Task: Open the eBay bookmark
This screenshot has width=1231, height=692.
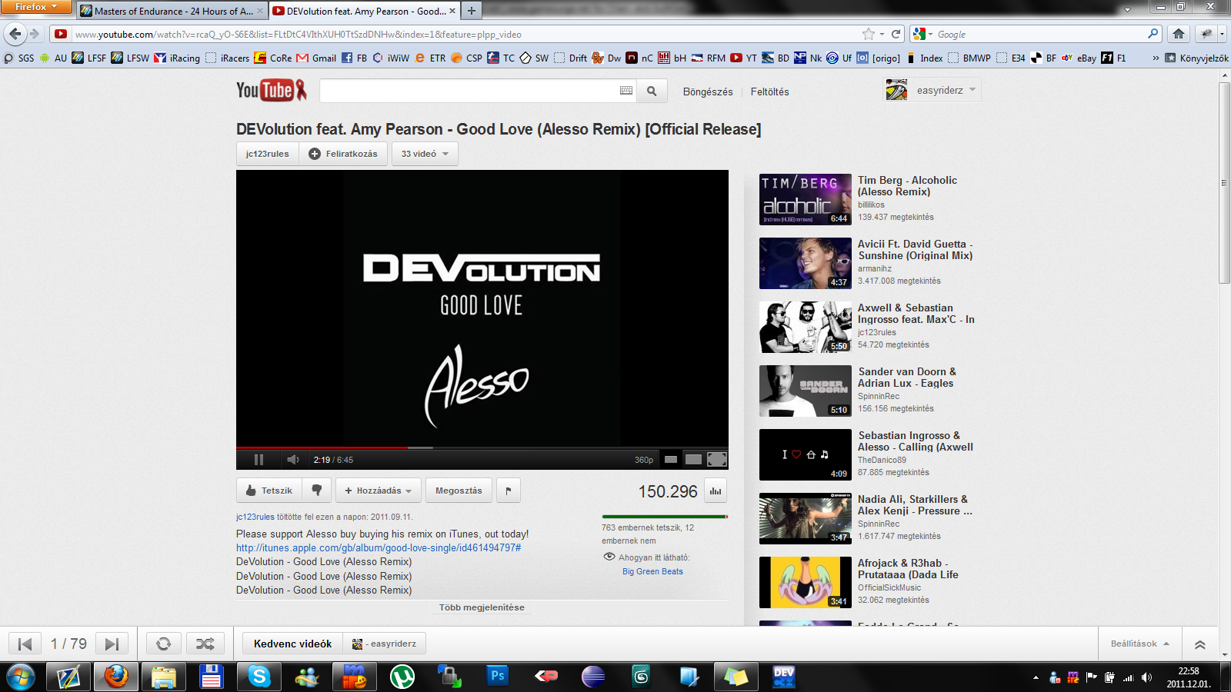Action: tap(1079, 58)
